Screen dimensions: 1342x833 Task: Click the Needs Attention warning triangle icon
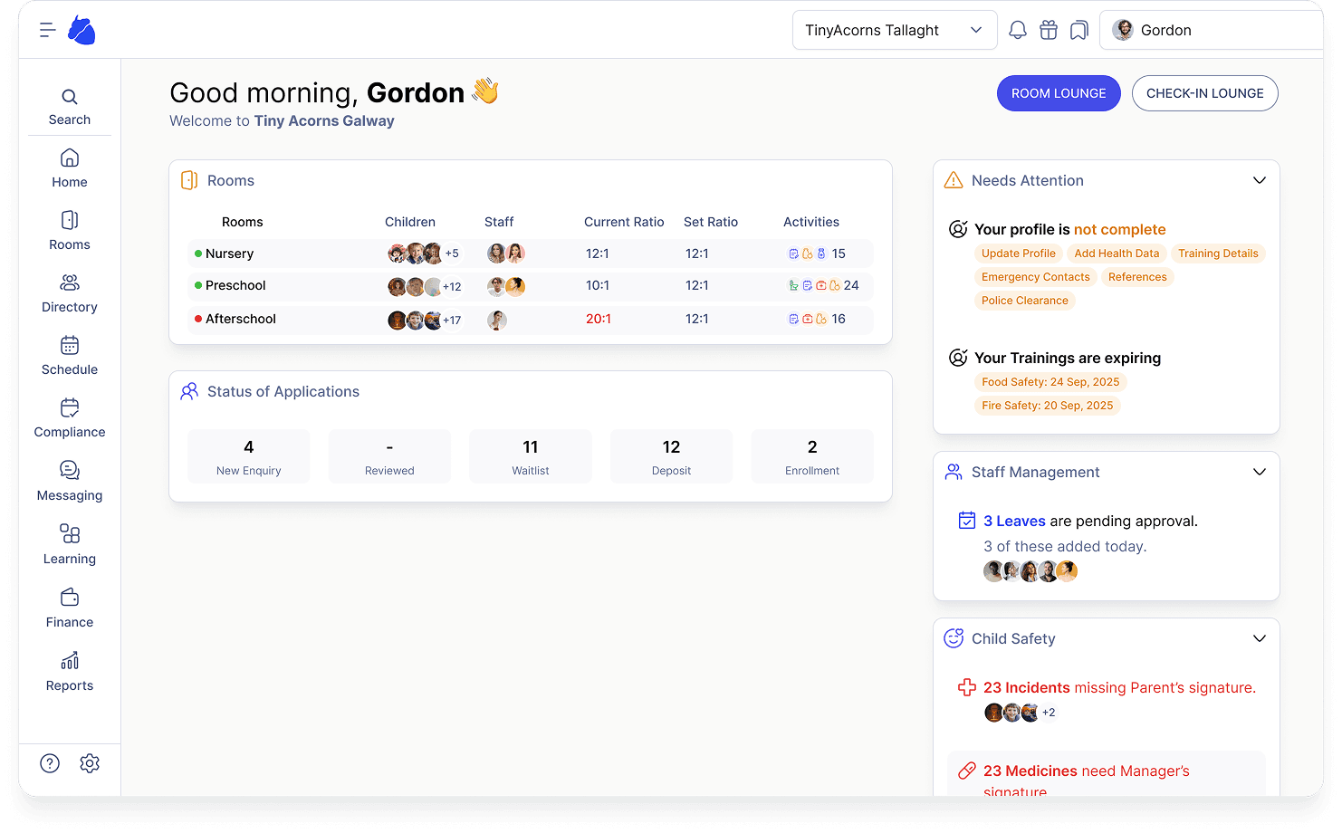[x=954, y=180]
